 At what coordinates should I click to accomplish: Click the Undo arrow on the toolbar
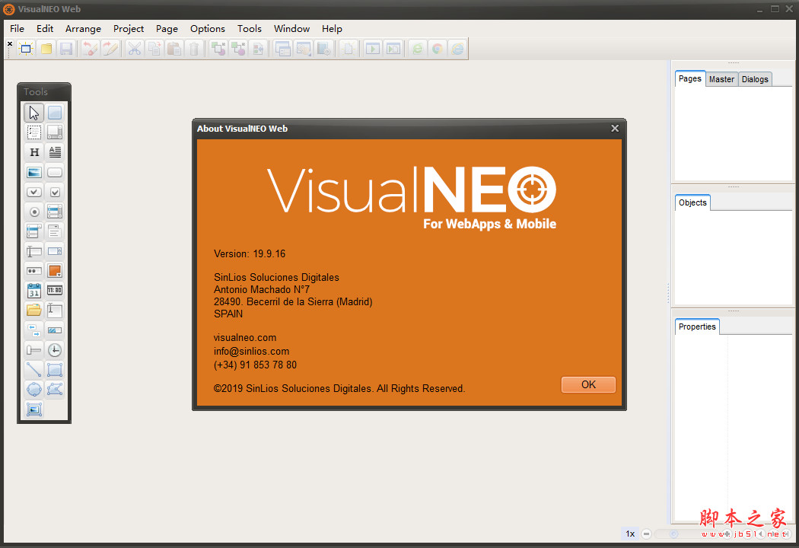click(x=90, y=48)
